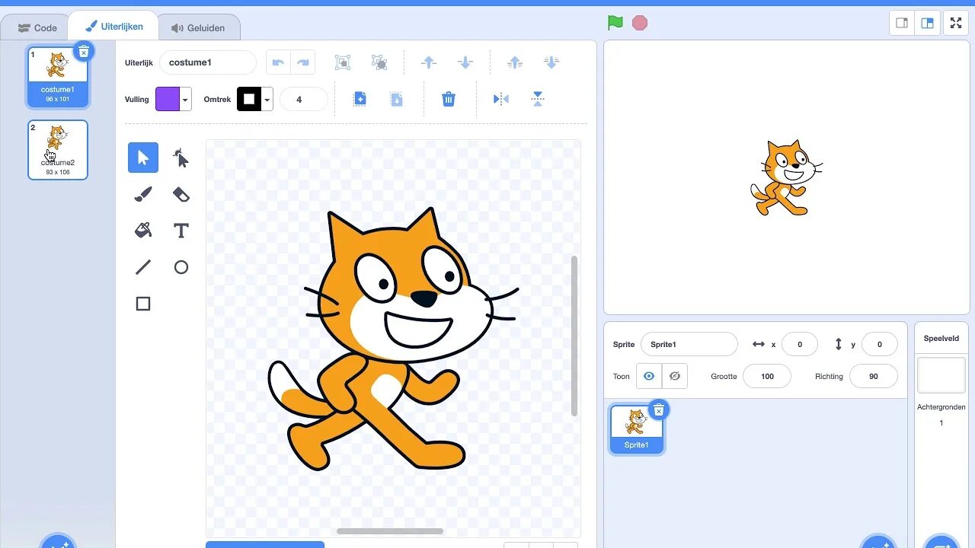Click the Backward one layer arrow

(x=465, y=62)
